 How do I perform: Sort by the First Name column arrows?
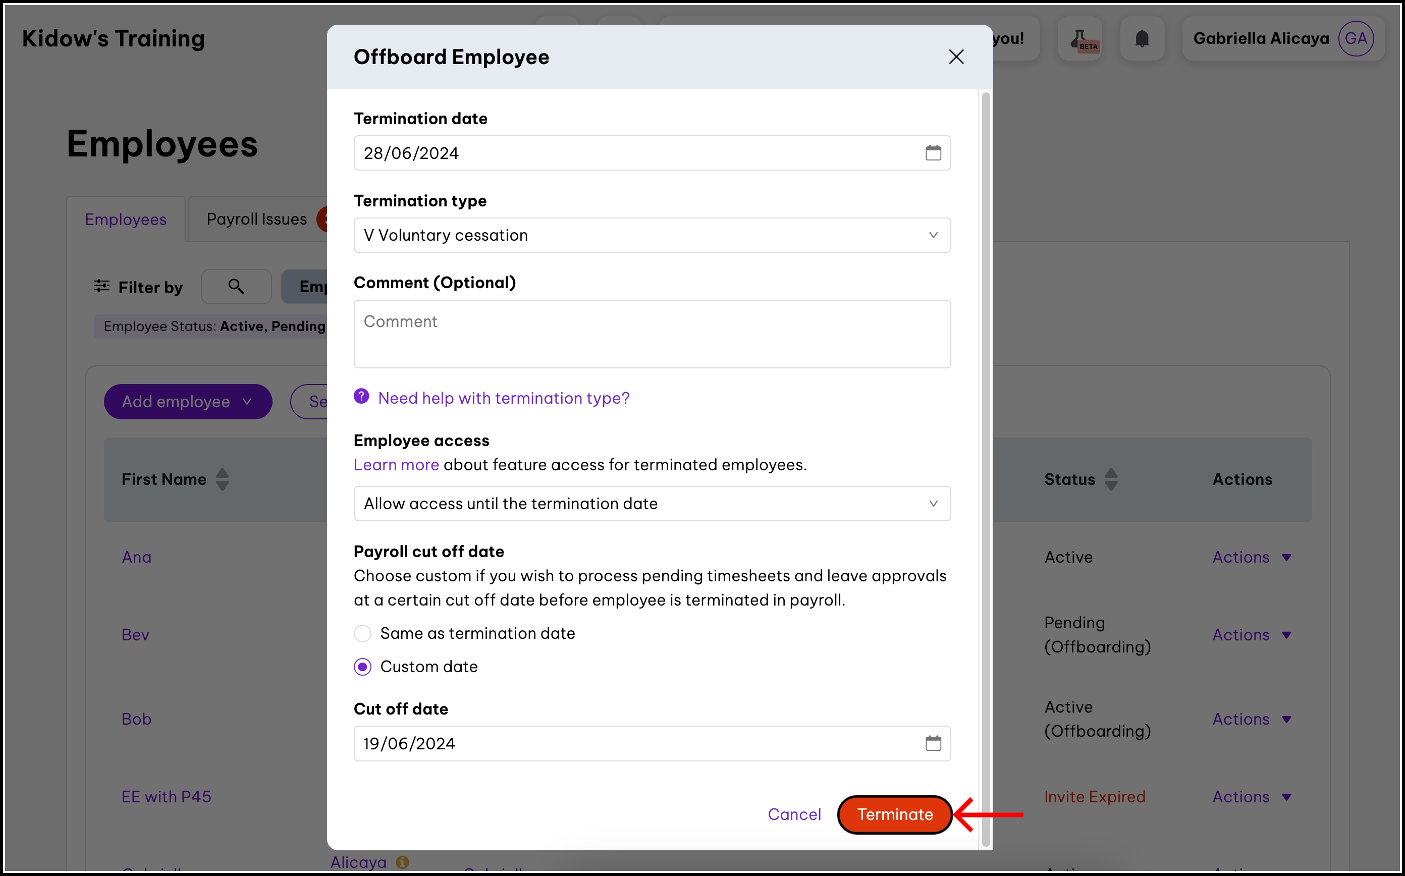[x=223, y=479]
